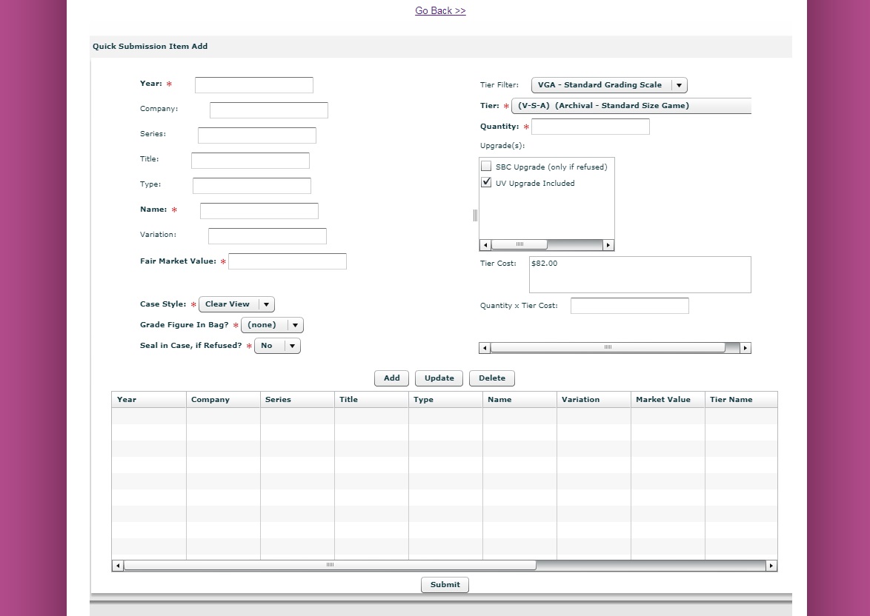Screen dimensions: 870x616
Task: Open the Tier Filter dropdown
Action: [608, 85]
